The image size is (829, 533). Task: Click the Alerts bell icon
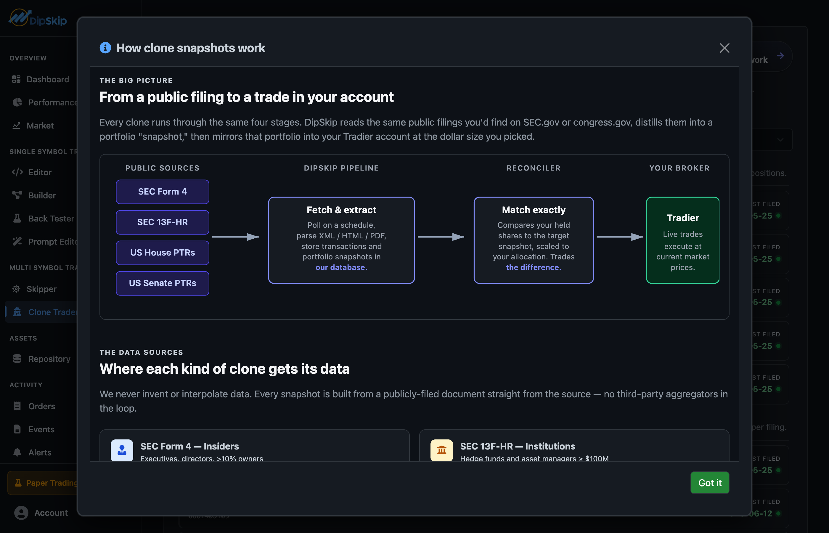click(17, 452)
